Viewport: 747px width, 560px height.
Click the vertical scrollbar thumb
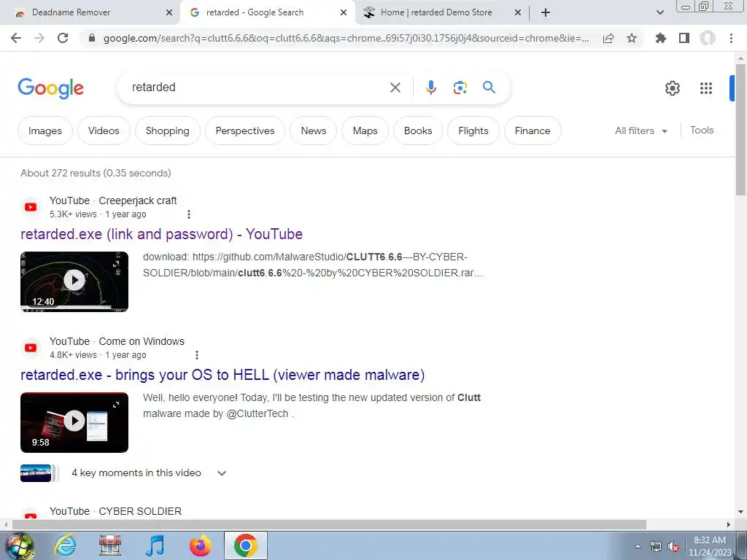tap(740, 130)
